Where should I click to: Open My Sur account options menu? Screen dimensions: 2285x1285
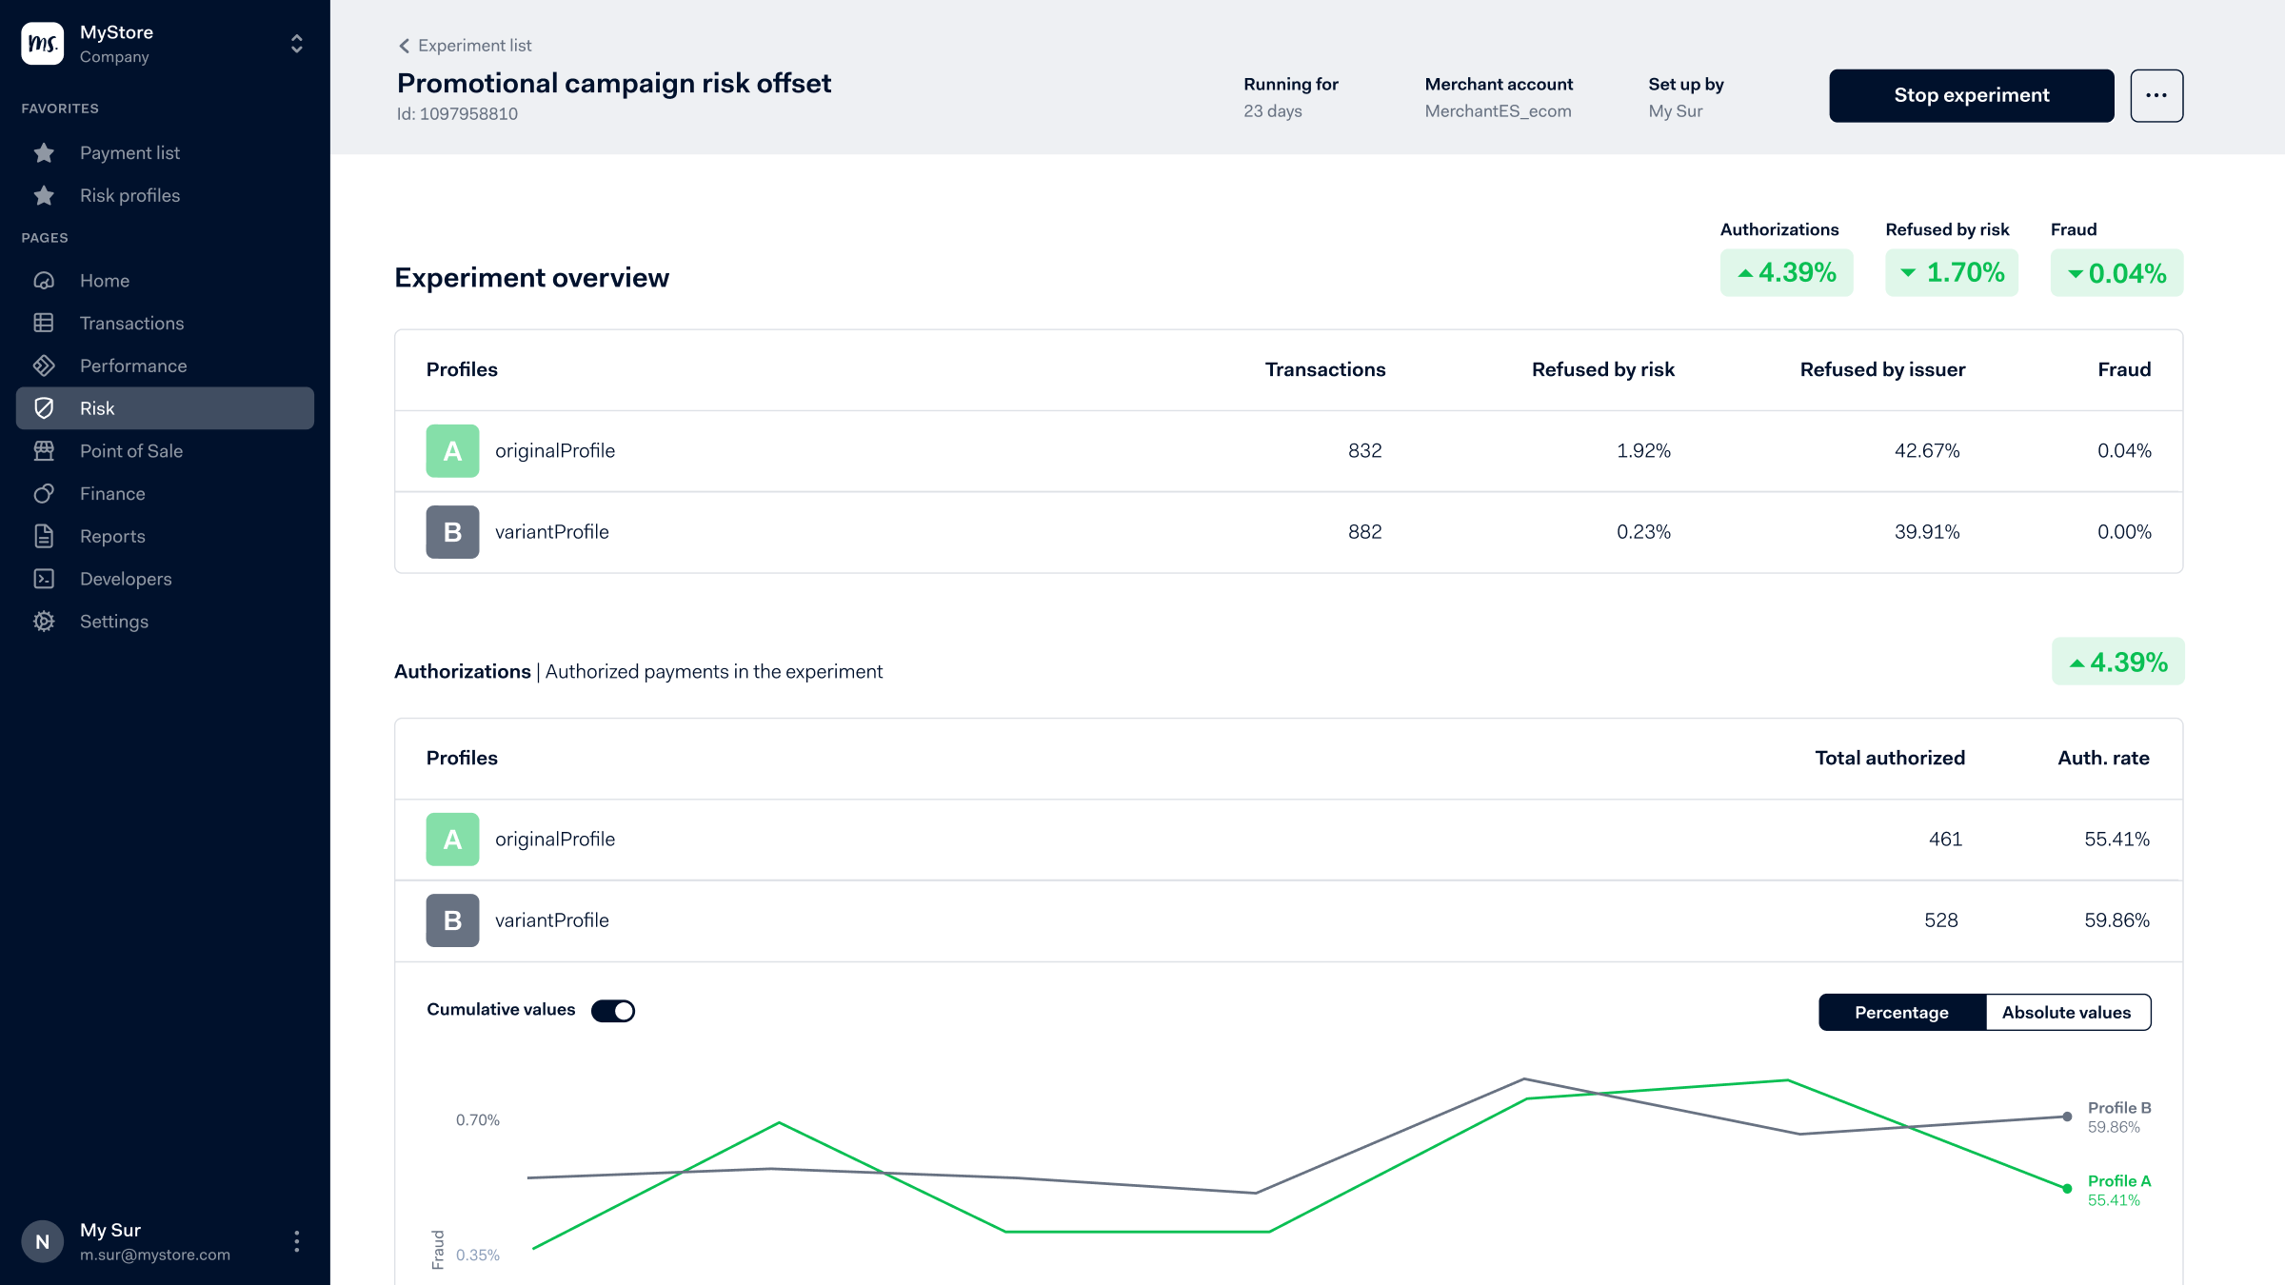pos(296,1241)
